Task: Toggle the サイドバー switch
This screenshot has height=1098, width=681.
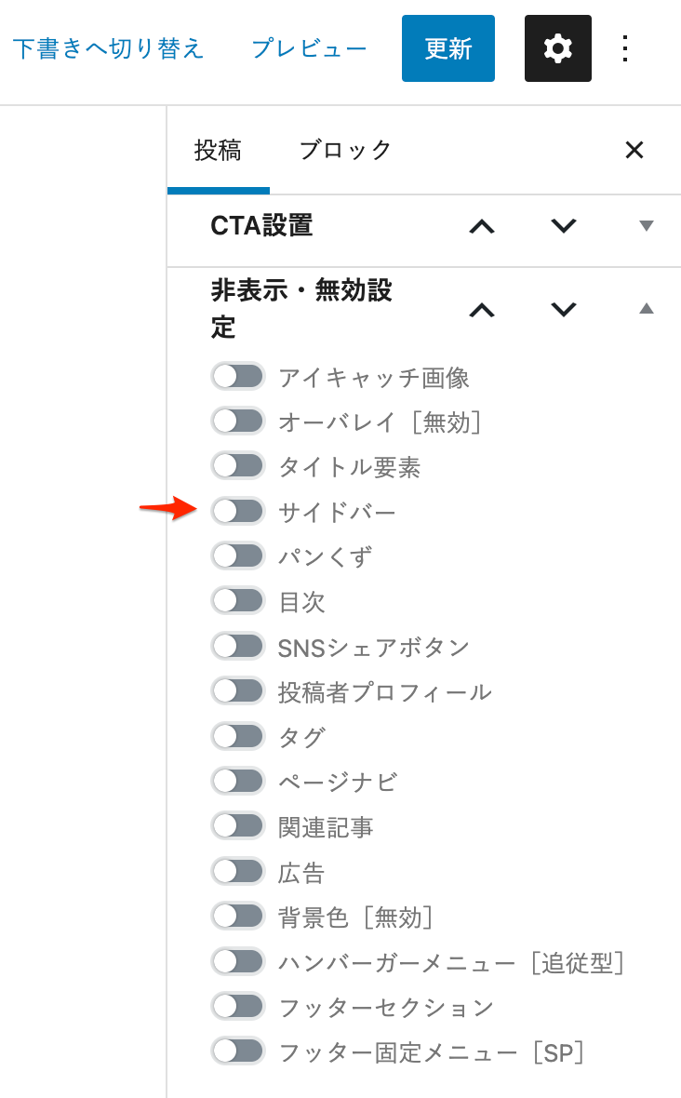Action: [238, 511]
